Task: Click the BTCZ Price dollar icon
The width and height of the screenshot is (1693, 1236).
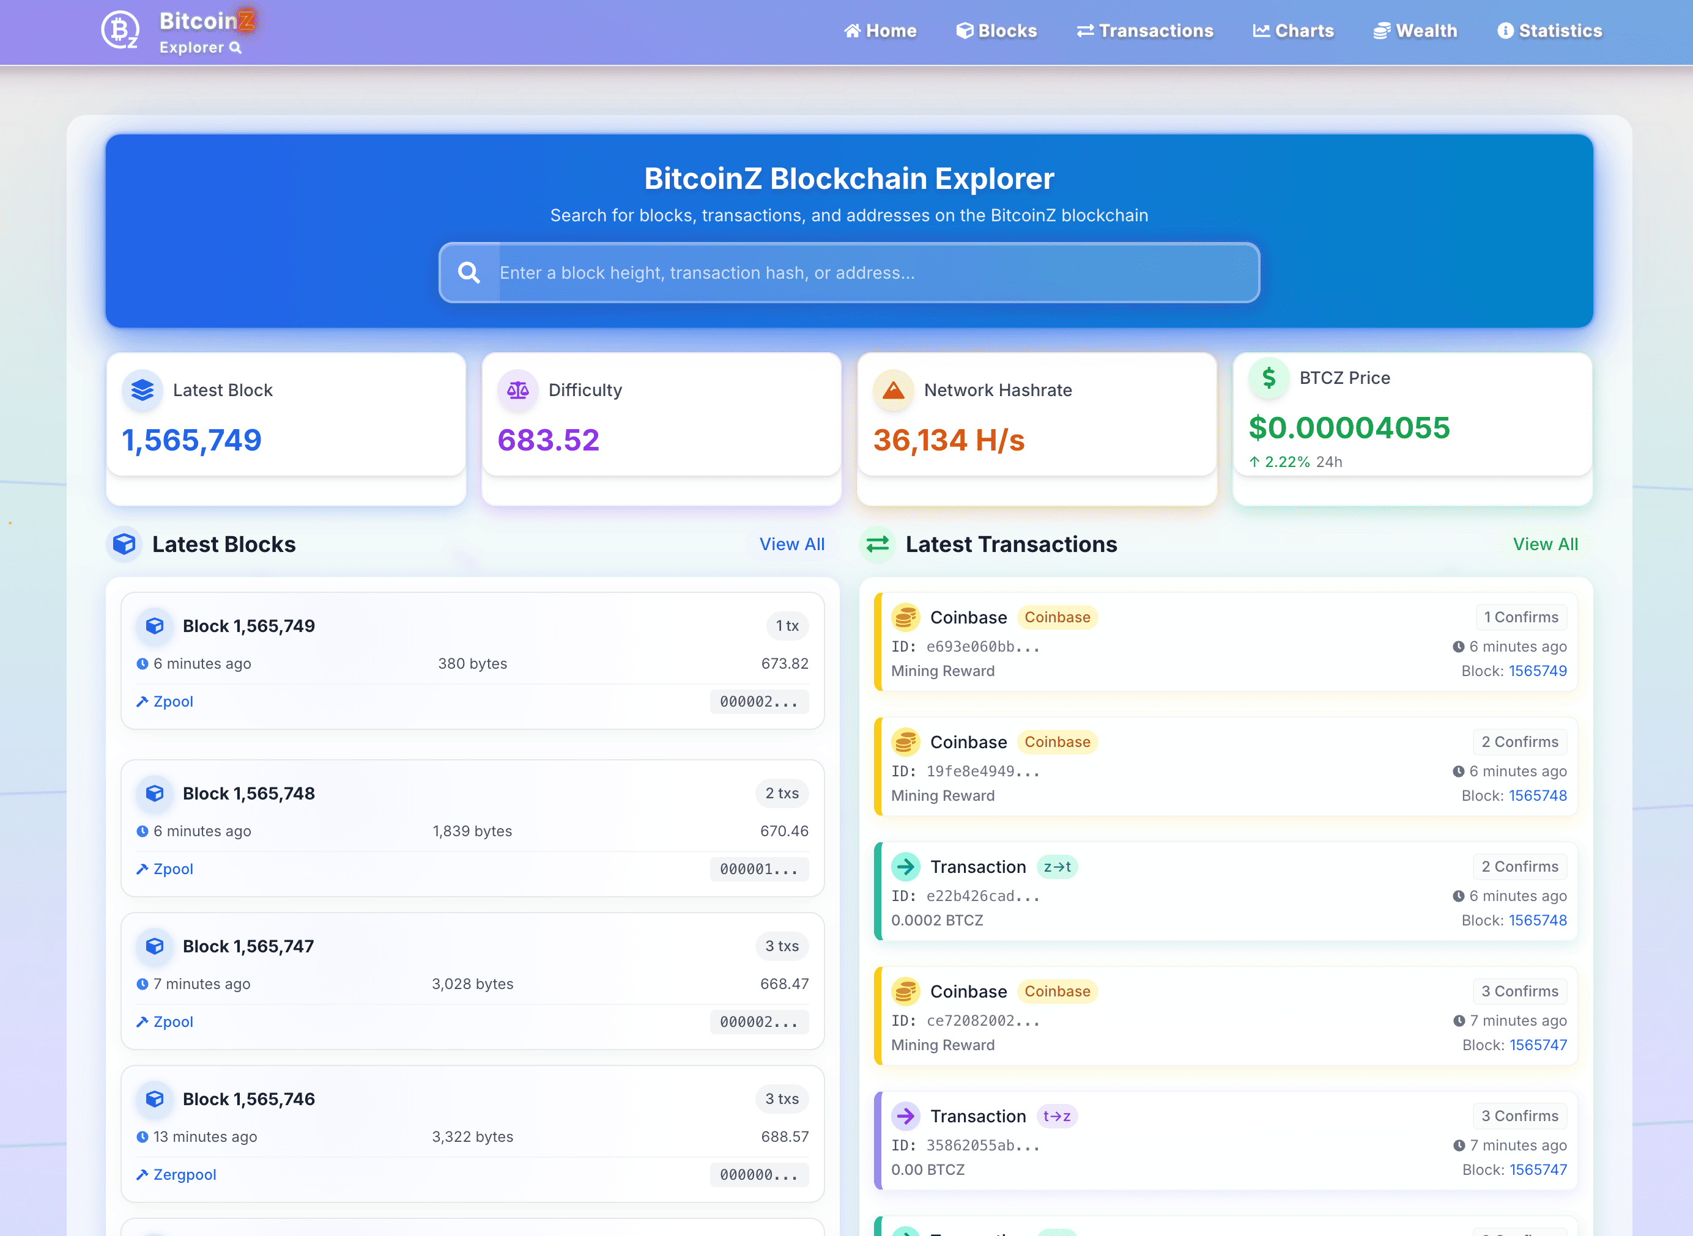Action: pos(1269,378)
